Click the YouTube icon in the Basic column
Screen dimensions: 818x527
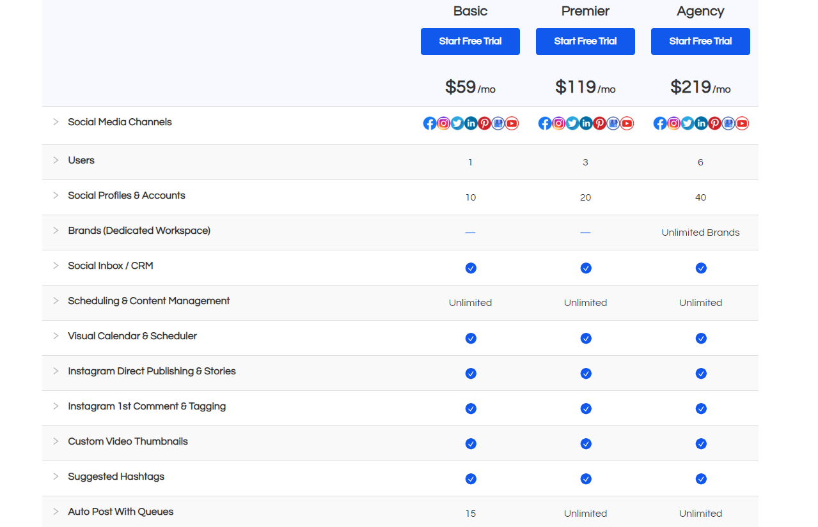tap(512, 123)
